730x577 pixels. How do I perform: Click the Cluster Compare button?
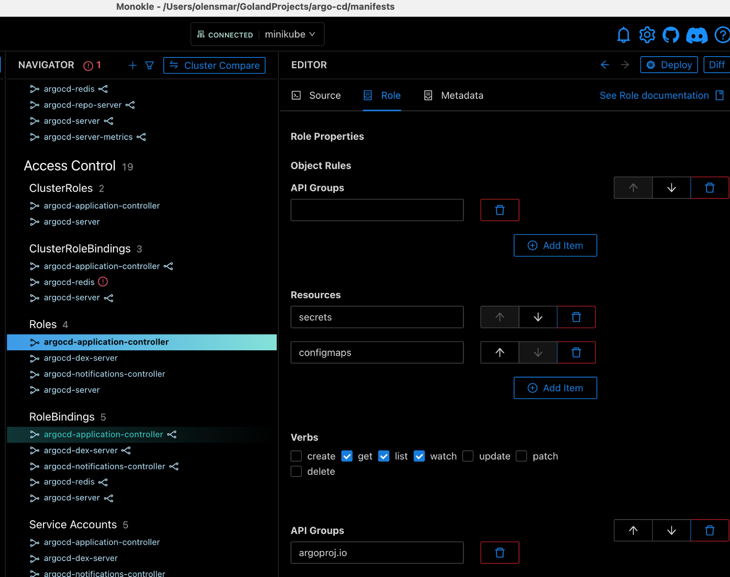(x=214, y=65)
